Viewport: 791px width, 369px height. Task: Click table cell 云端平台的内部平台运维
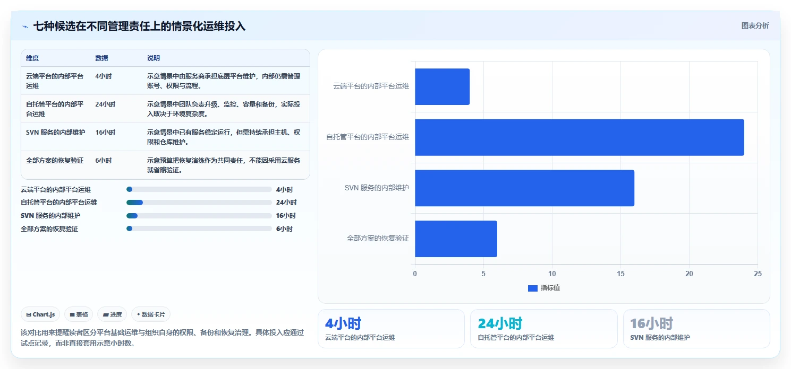(x=55, y=81)
